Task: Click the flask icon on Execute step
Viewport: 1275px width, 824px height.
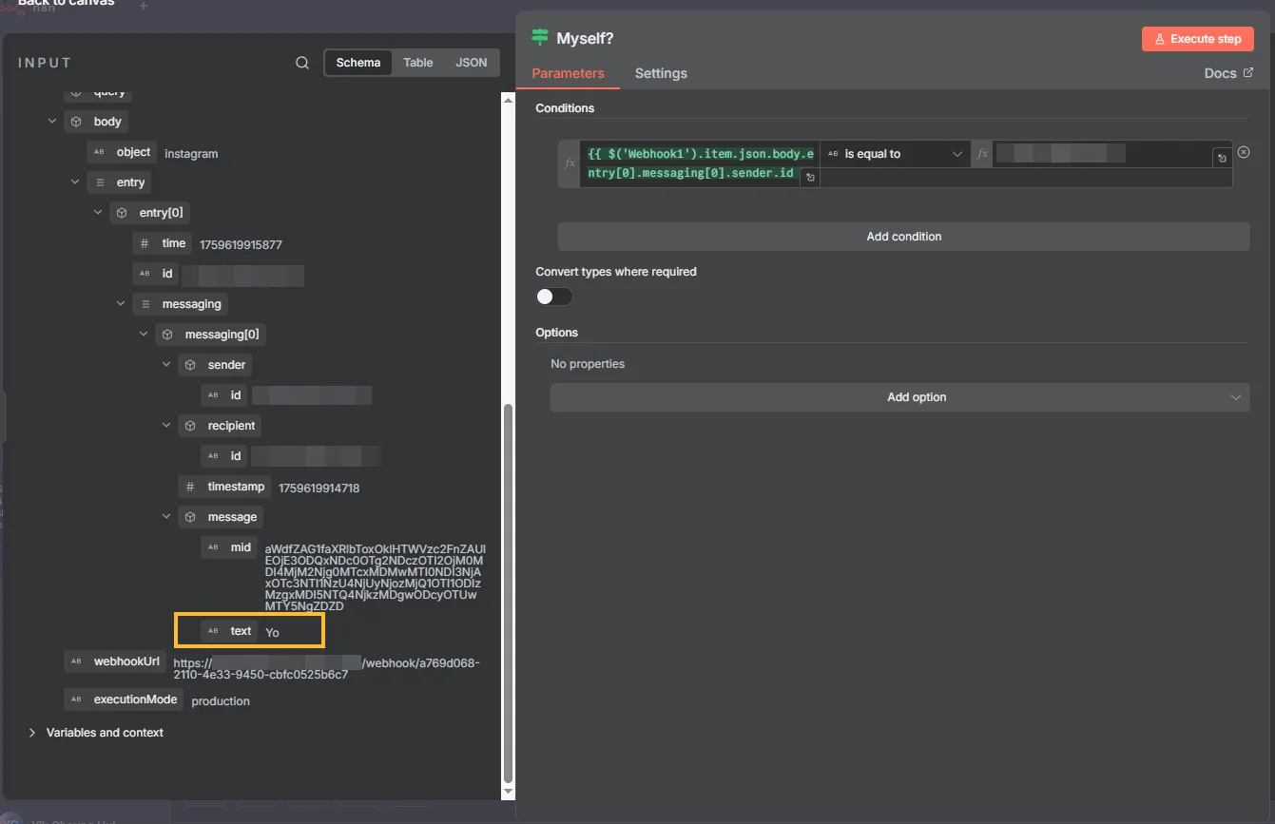Action: [x=1159, y=39]
